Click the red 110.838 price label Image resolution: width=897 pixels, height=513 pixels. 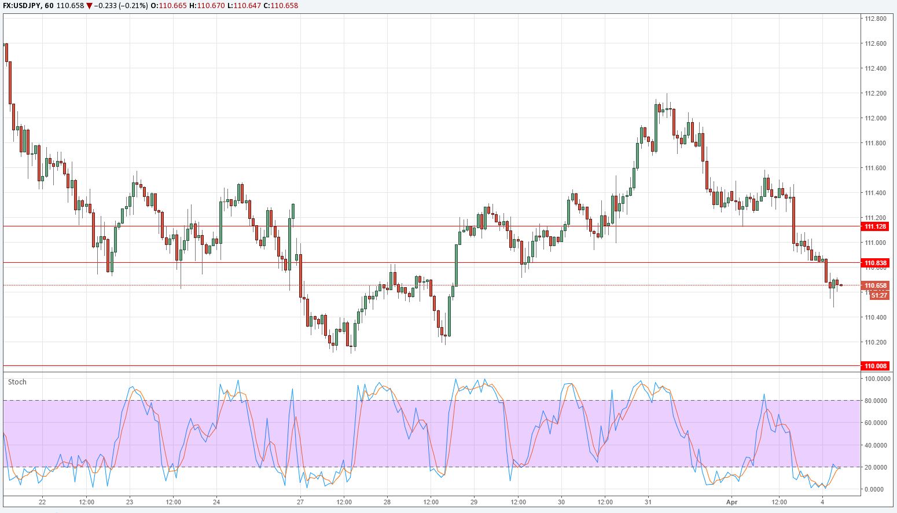876,263
